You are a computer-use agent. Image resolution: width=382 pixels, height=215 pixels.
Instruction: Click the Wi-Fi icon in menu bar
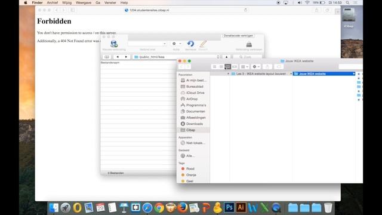tap(307, 2)
